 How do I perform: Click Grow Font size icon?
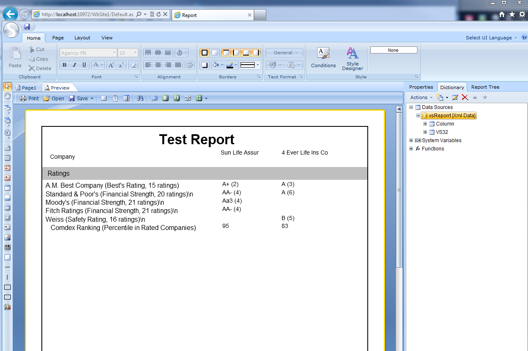click(x=111, y=65)
